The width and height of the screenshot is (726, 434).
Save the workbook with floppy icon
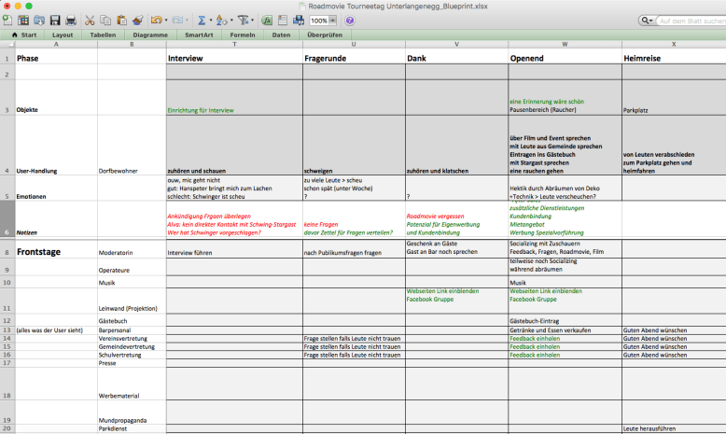pos(55,20)
